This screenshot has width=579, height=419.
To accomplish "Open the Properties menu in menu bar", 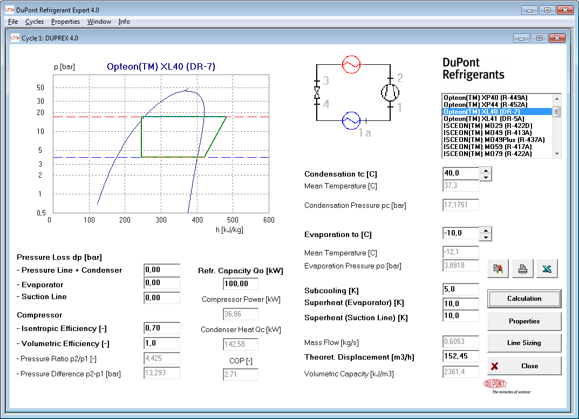I will [x=65, y=22].
